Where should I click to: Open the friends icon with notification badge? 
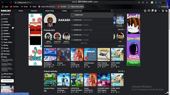point(152,11)
